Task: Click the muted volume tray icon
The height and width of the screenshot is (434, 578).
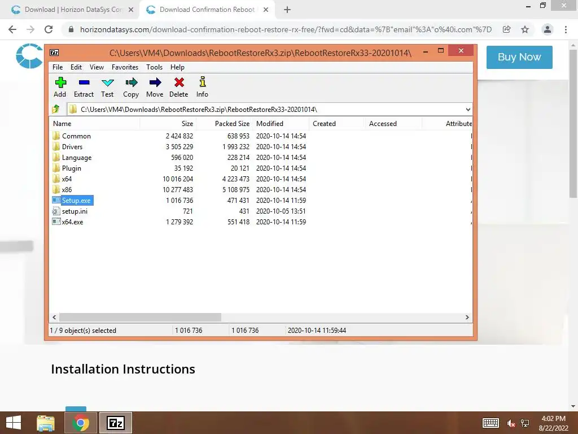Action: coord(510,423)
